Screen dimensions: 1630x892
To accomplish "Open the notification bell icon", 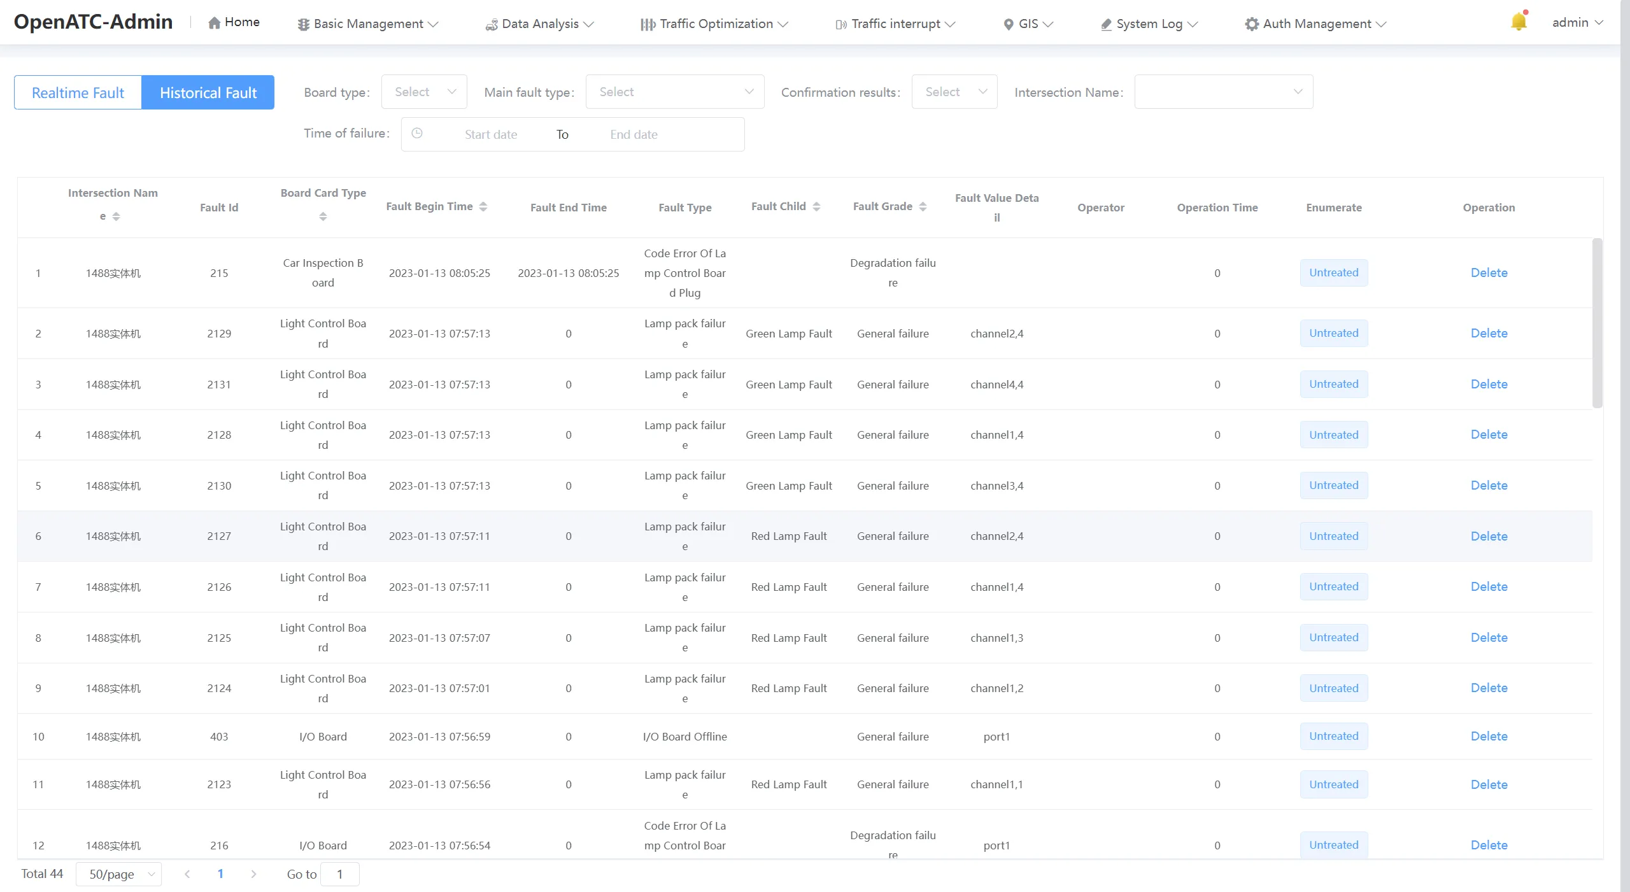I will 1519,22.
